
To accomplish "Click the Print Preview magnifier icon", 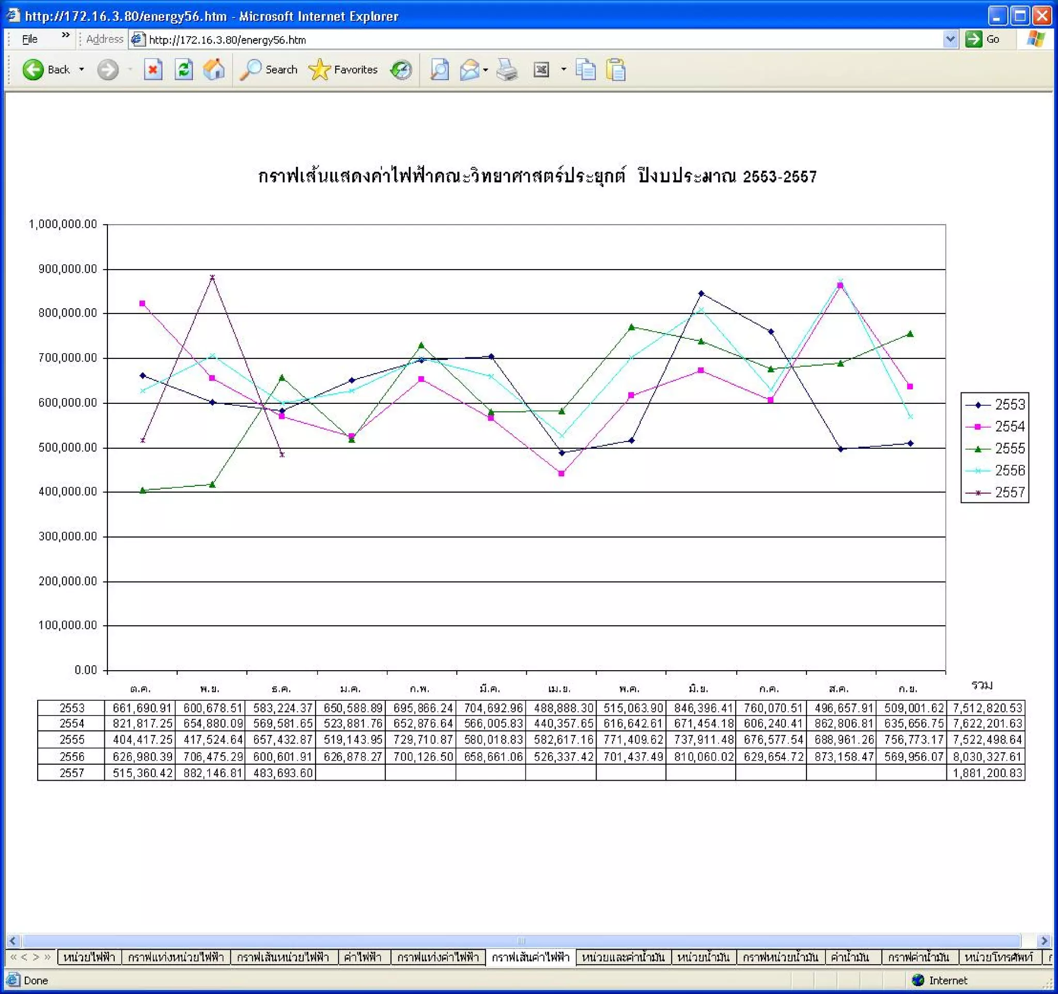I will (439, 70).
